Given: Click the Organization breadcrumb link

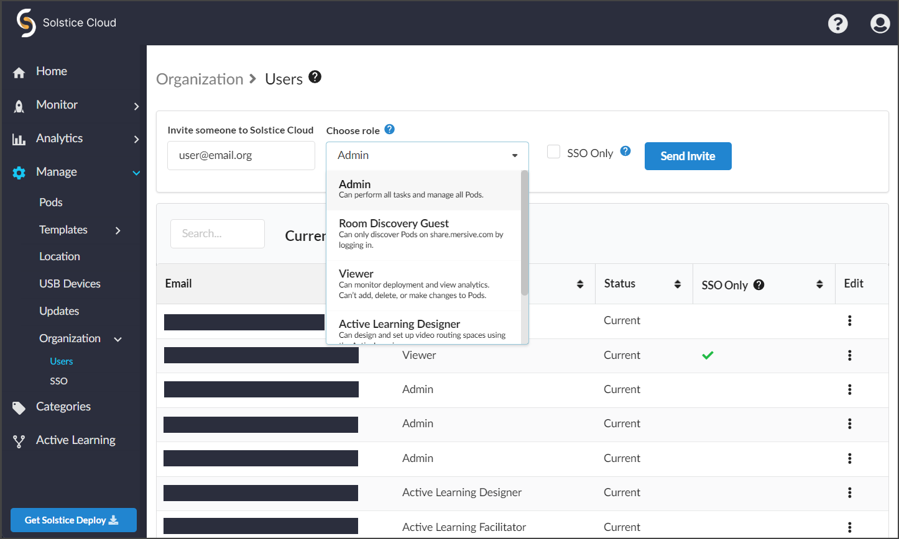Looking at the screenshot, I should (x=200, y=79).
